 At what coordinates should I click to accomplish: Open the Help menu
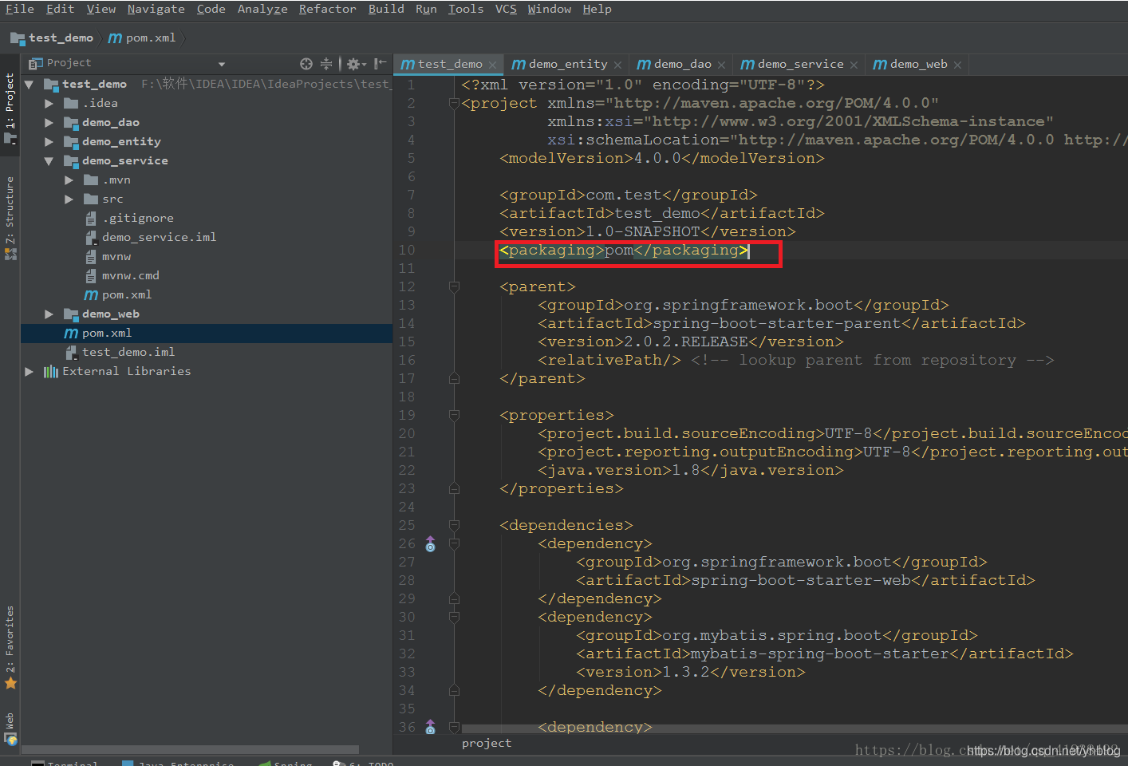pos(597,9)
